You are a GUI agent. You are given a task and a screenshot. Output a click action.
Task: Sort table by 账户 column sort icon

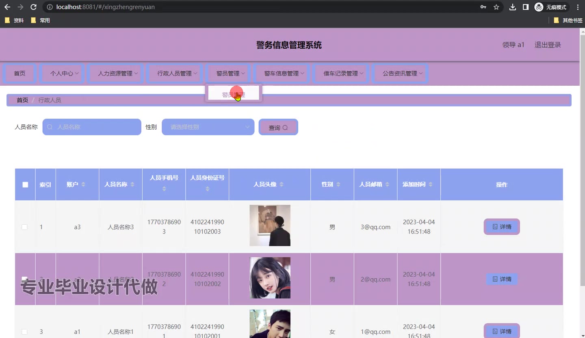click(83, 184)
